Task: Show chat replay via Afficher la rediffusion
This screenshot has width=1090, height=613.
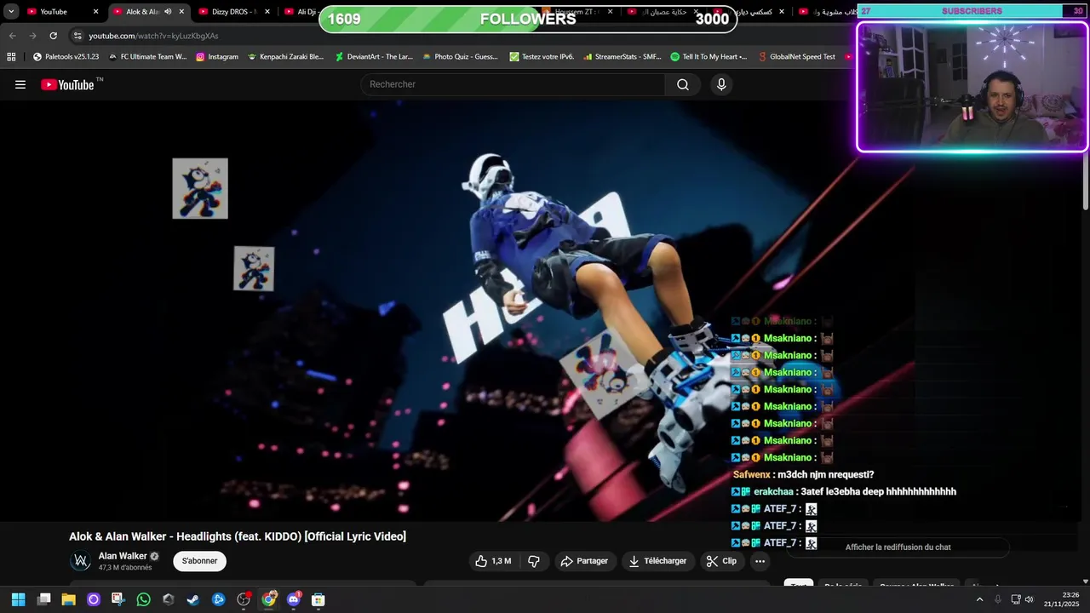Action: point(898,547)
